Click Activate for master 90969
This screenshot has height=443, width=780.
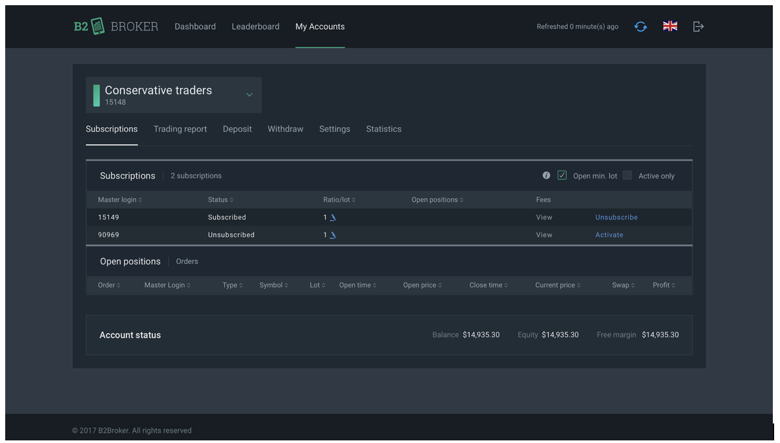[x=609, y=235]
